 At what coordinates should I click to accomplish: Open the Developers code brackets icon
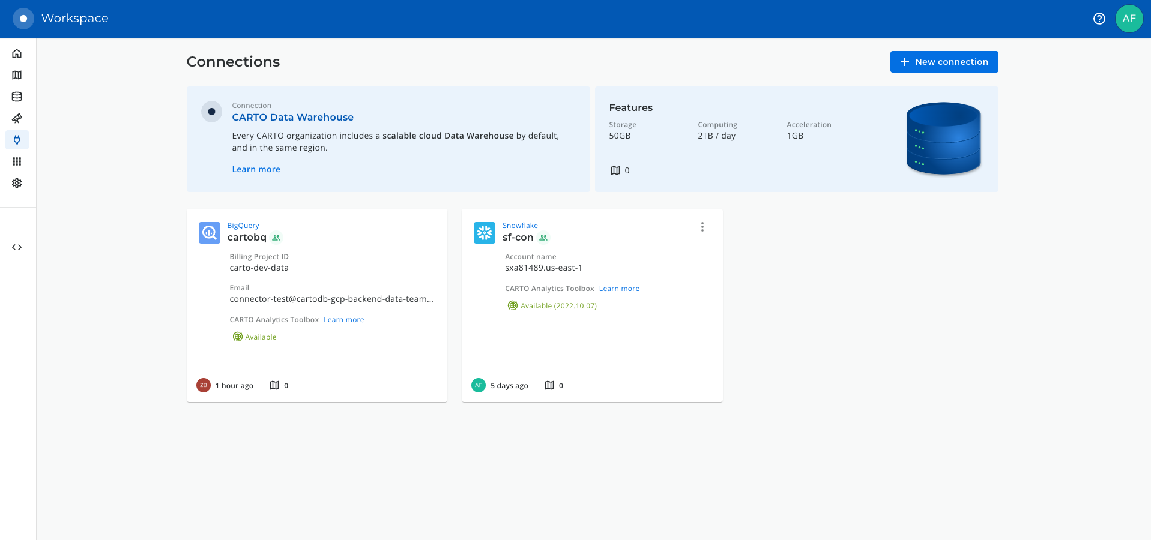click(x=17, y=247)
